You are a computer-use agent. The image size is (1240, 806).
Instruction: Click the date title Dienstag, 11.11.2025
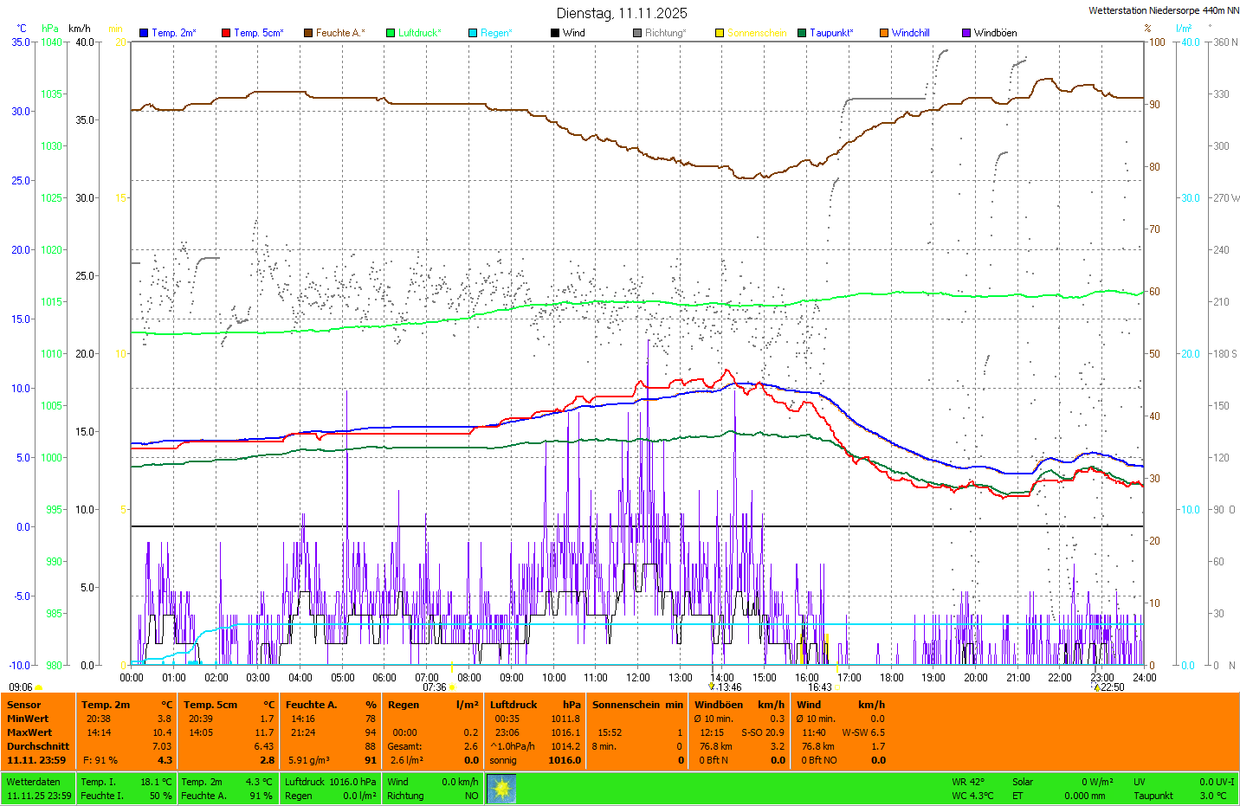click(x=622, y=13)
